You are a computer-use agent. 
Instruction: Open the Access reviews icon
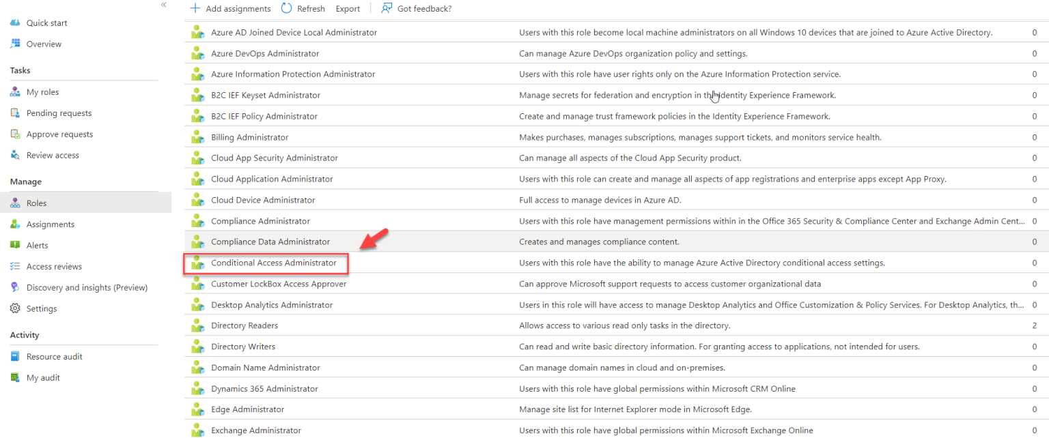coord(15,266)
